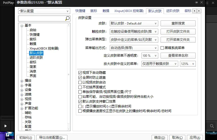
Task: Expand the 播放 tree node
Action: [22, 81]
